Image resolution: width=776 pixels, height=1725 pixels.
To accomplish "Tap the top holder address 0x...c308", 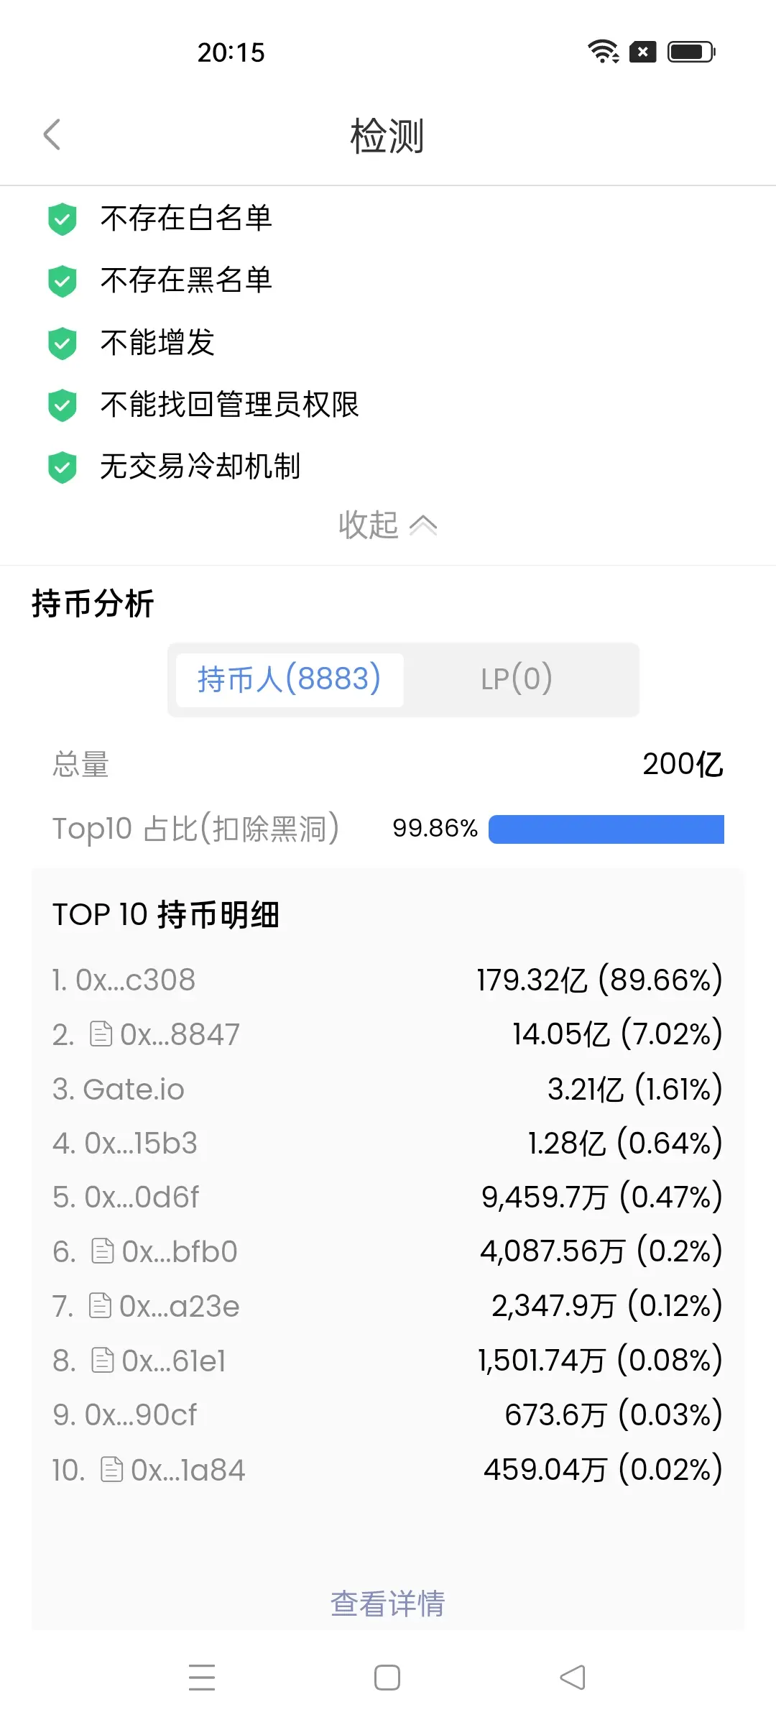I will tap(136, 980).
